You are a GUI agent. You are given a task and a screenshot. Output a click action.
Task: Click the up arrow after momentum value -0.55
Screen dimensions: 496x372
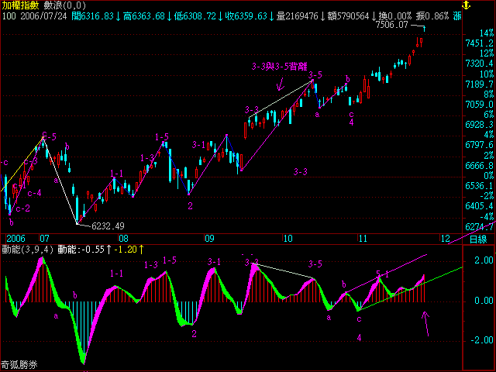point(107,250)
